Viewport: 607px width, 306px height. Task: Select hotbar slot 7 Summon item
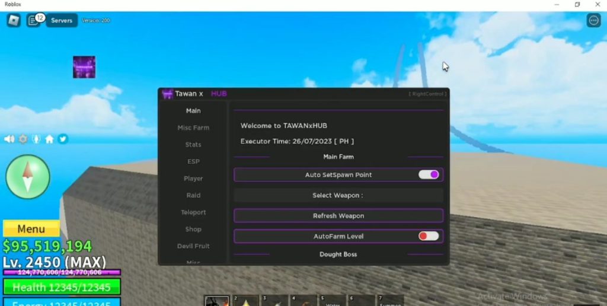point(391,301)
